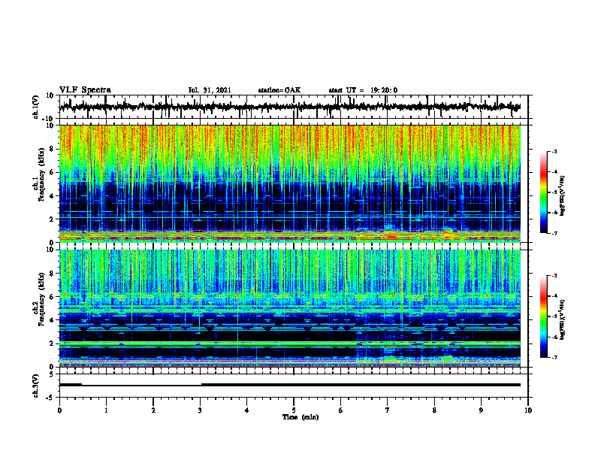Select the "Jul 31, 2021" date text
Viewport: 595px width, 460px height.
pyautogui.click(x=210, y=90)
